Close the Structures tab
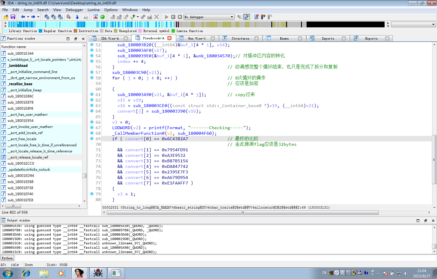Image resolution: width=437 pixels, height=279 pixels. (256, 38)
